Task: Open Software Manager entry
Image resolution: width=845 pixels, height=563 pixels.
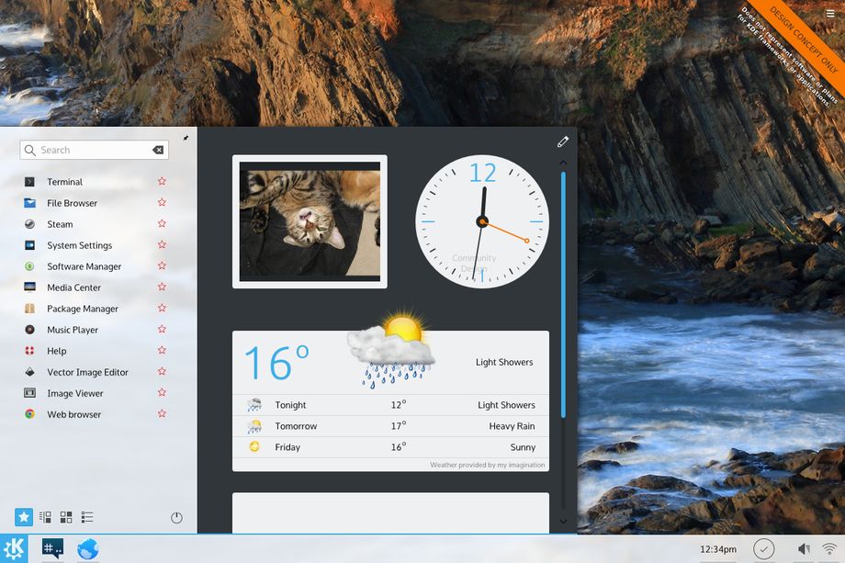Action: [x=84, y=266]
